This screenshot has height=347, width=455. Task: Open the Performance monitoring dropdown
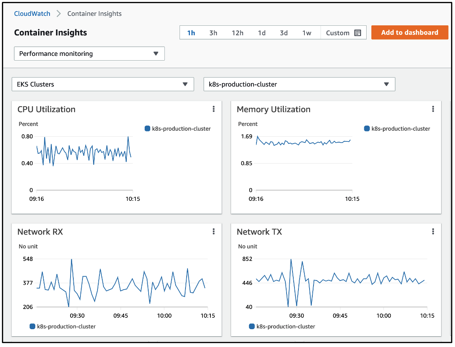(89, 53)
